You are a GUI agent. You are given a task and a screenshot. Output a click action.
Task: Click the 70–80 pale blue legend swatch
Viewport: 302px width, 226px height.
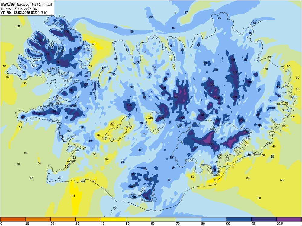[188, 219]
